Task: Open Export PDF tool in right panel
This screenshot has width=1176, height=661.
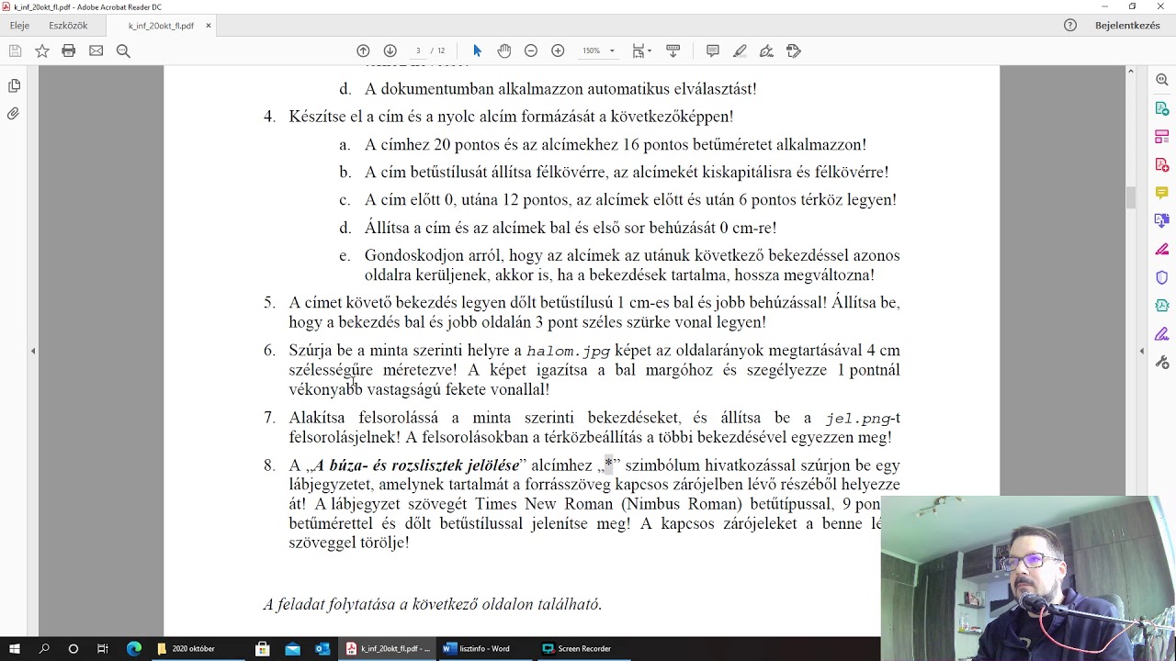Action: (1162, 109)
